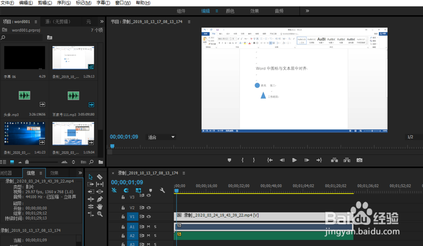This screenshot has height=246, width=423.
Task: Play the program monitor
Action: point(294,160)
